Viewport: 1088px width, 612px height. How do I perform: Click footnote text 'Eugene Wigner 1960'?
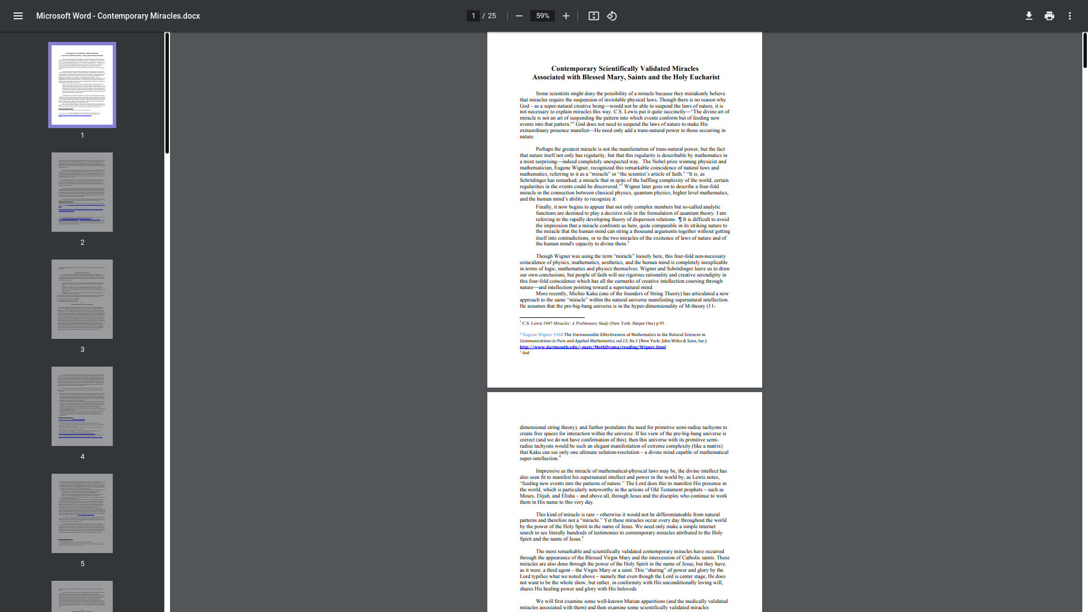[x=543, y=335]
